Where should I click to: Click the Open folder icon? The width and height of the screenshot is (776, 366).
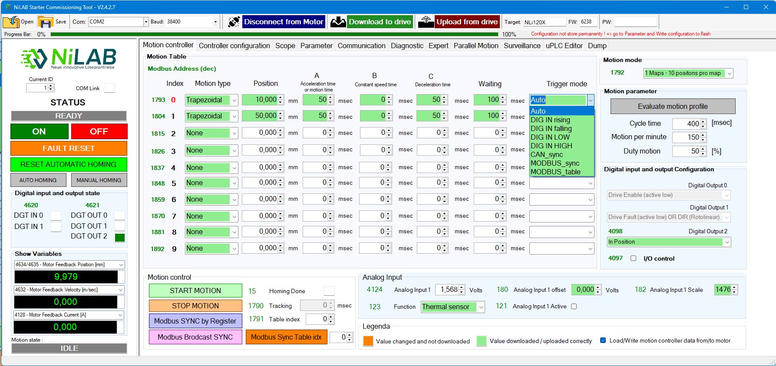point(11,22)
